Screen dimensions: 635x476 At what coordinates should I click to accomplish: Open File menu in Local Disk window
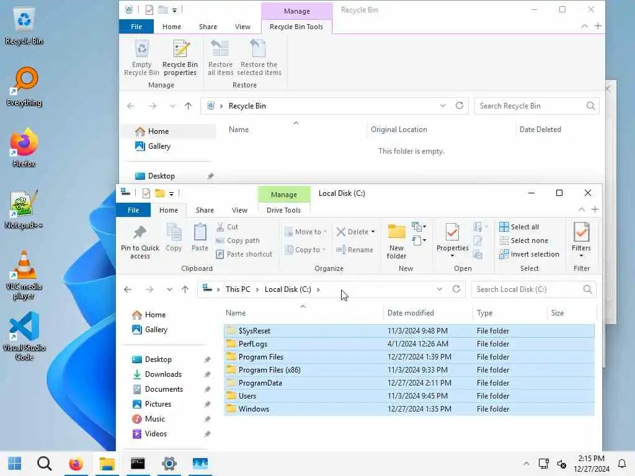click(x=133, y=210)
